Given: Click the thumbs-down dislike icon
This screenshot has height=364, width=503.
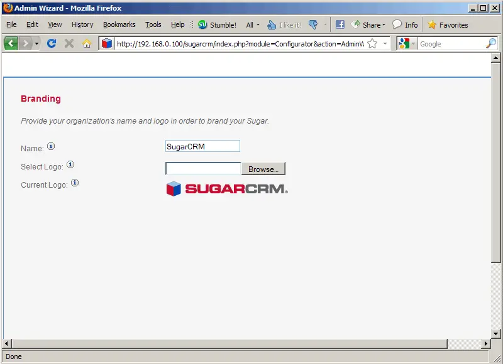Looking at the screenshot, I should click(x=312, y=24).
